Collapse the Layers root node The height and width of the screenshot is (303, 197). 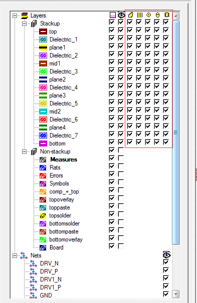point(15,15)
